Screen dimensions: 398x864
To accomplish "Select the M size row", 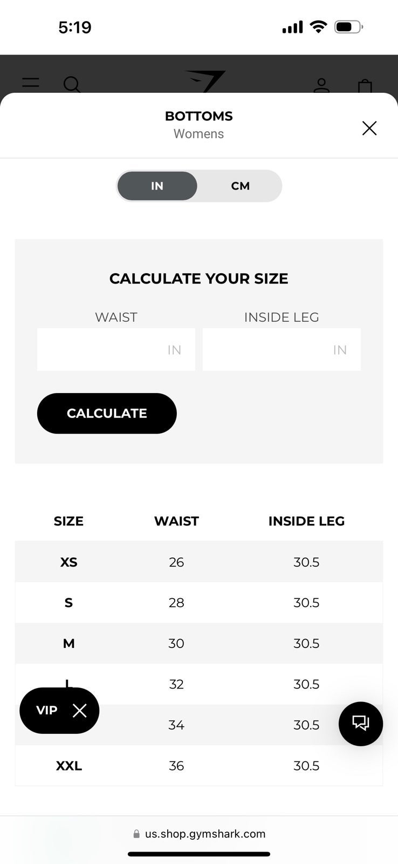I will 199,643.
